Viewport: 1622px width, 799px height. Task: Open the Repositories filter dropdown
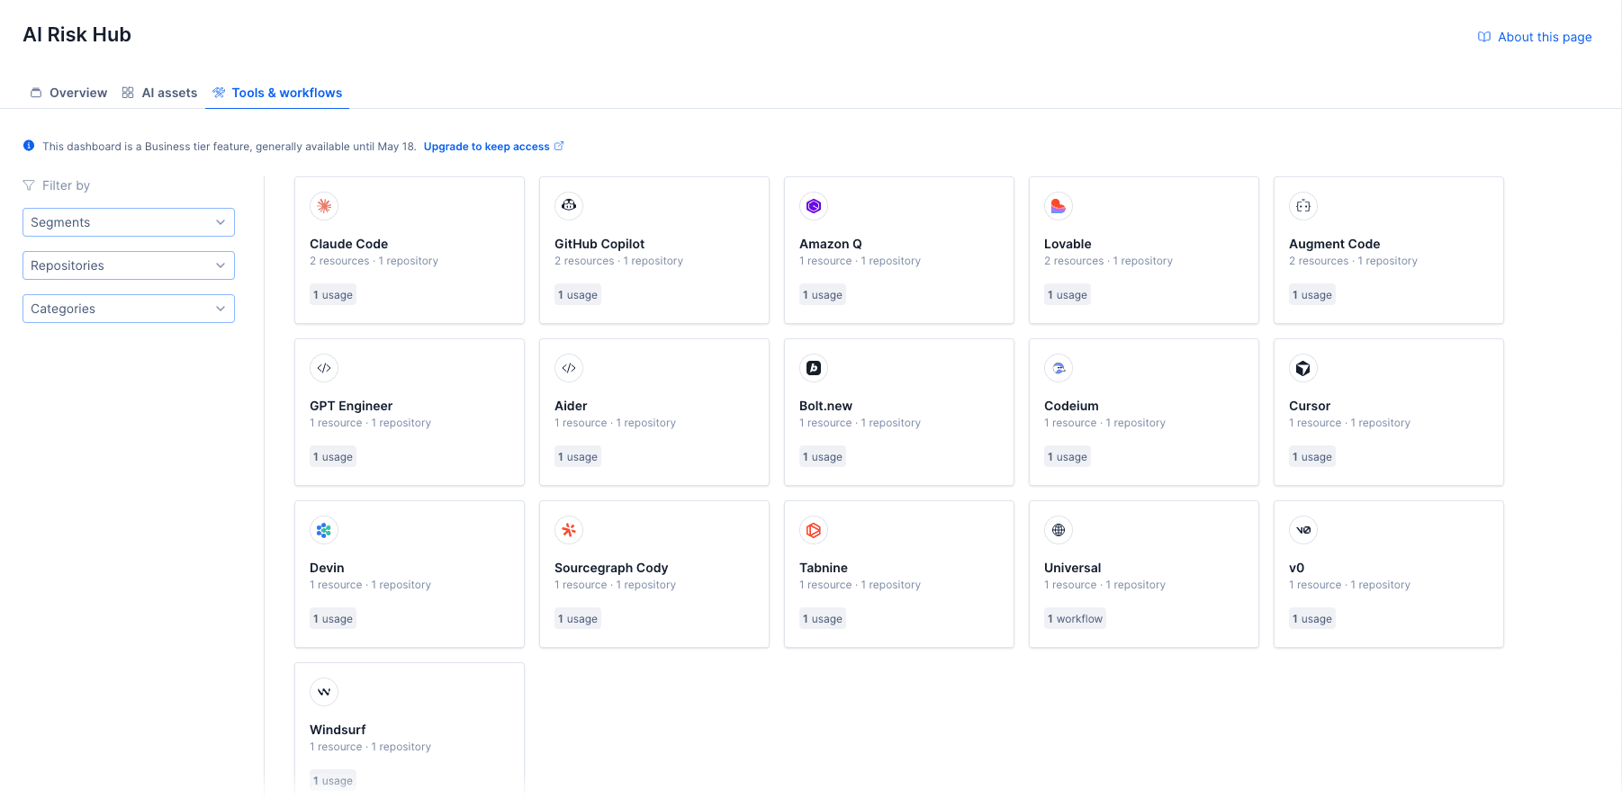click(129, 265)
